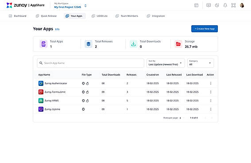This screenshot has height=163, width=251.
Task: Go to the Dashboard tab
Action: 18,16
